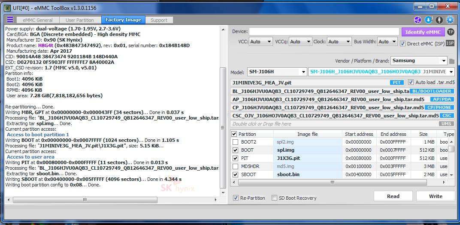Switch to eMMC General tab
Viewport: 460px width, 225px height.
(38, 20)
